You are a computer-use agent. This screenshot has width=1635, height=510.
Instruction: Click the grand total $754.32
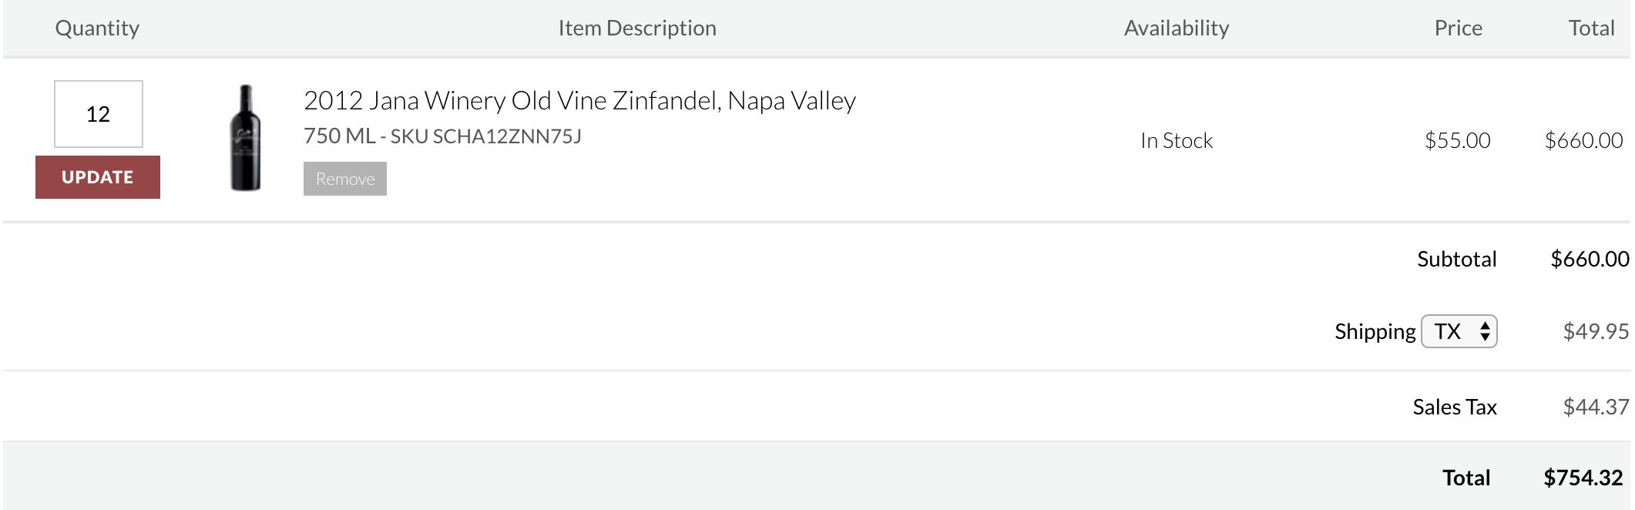(1583, 478)
